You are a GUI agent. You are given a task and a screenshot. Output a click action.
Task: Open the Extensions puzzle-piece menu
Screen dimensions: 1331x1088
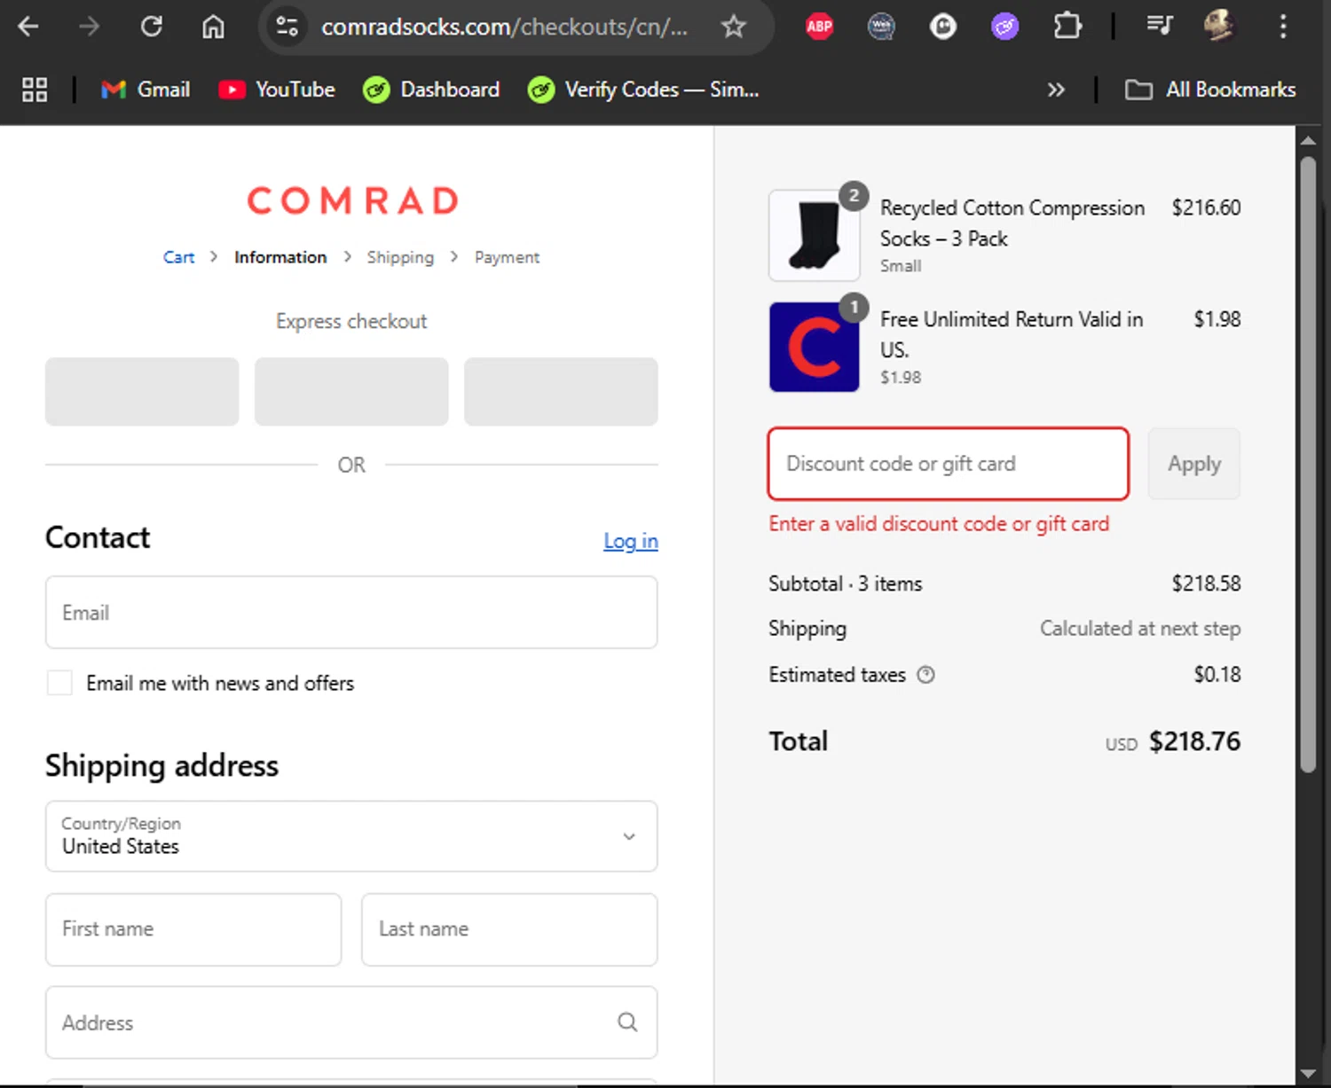[x=1067, y=27]
